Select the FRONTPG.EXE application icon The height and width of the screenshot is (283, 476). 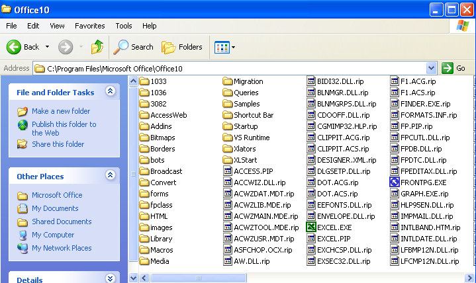(x=394, y=182)
